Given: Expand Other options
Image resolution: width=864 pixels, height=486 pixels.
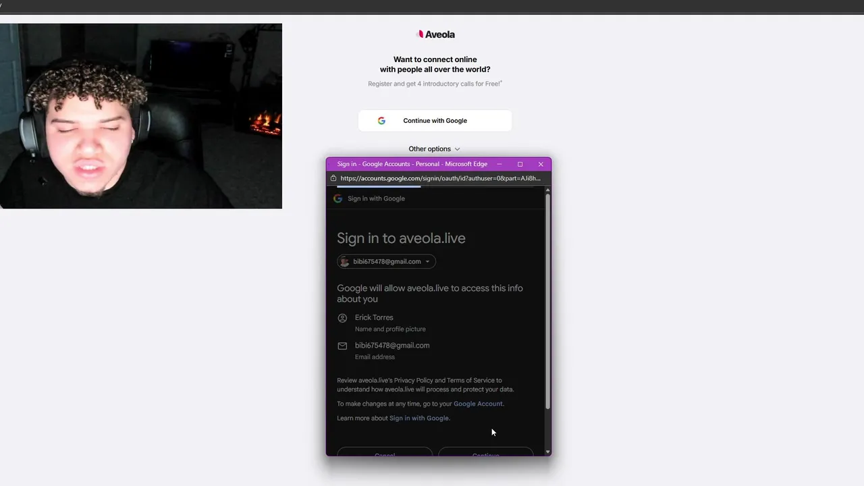Looking at the screenshot, I should click(x=434, y=149).
